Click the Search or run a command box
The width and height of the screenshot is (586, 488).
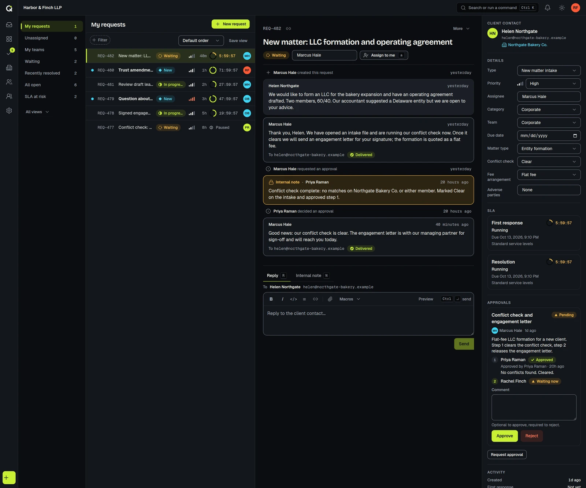[497, 8]
